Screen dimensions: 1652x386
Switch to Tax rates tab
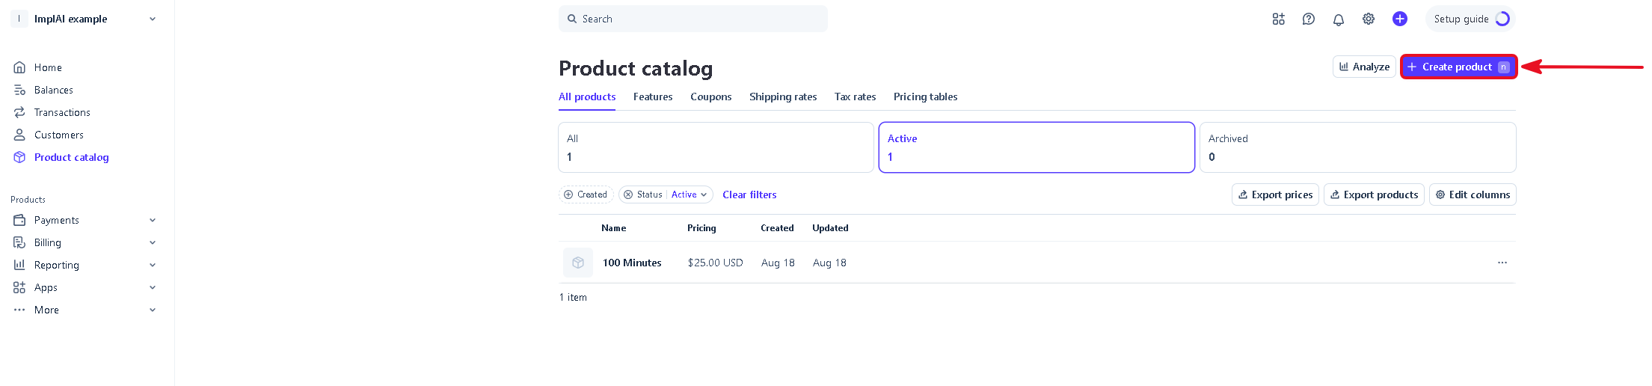855,97
